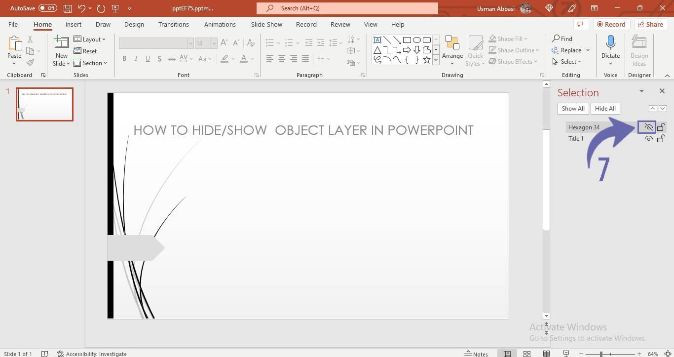Click the Find button

562,39
